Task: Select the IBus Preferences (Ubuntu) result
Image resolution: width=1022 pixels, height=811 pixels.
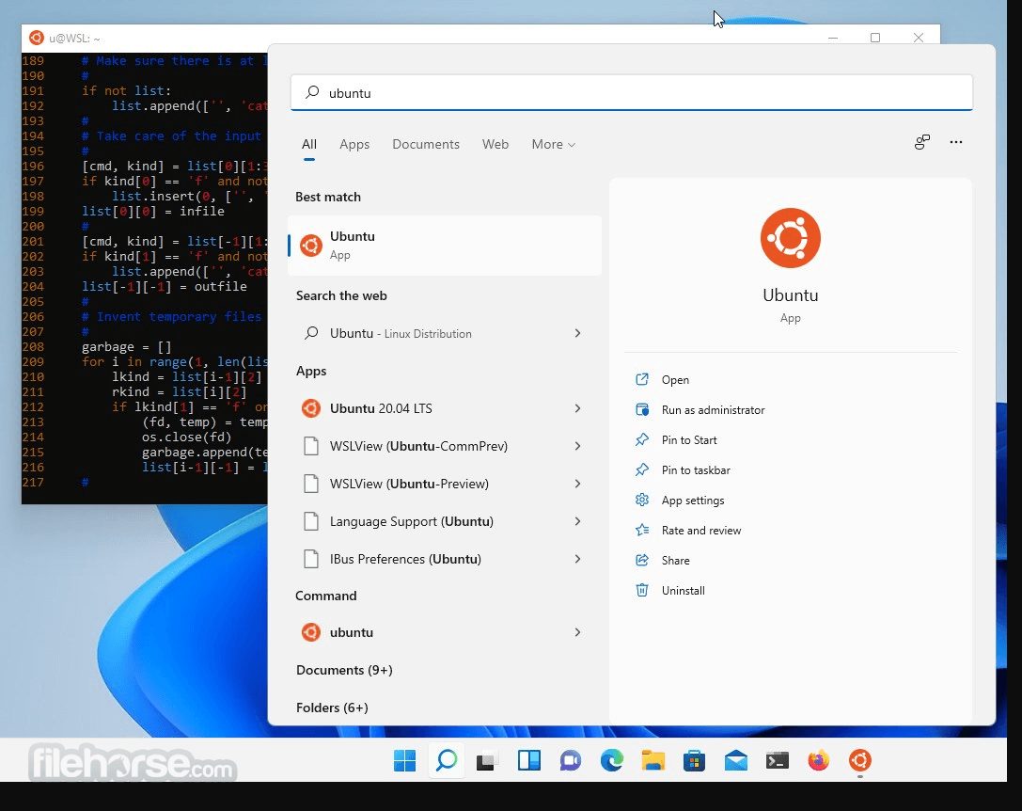Action: tap(445, 559)
